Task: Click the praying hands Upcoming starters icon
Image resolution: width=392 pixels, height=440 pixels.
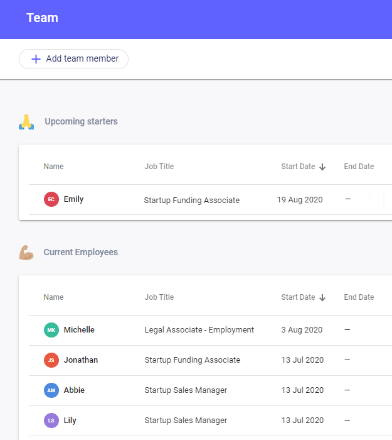Action: (26, 122)
